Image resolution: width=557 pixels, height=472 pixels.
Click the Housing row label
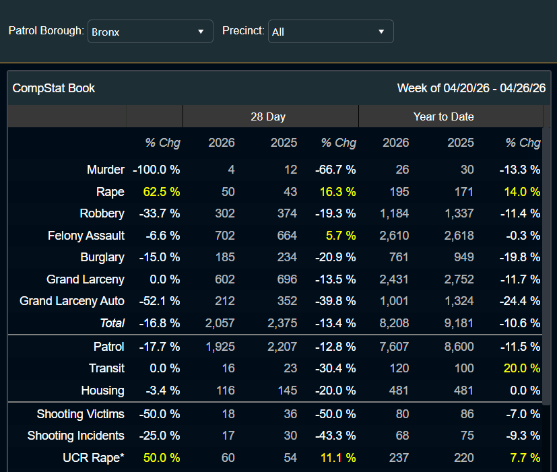tap(102, 391)
